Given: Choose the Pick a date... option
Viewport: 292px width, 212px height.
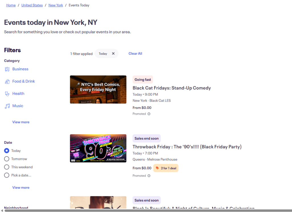Looking at the screenshot, I should coord(7,175).
